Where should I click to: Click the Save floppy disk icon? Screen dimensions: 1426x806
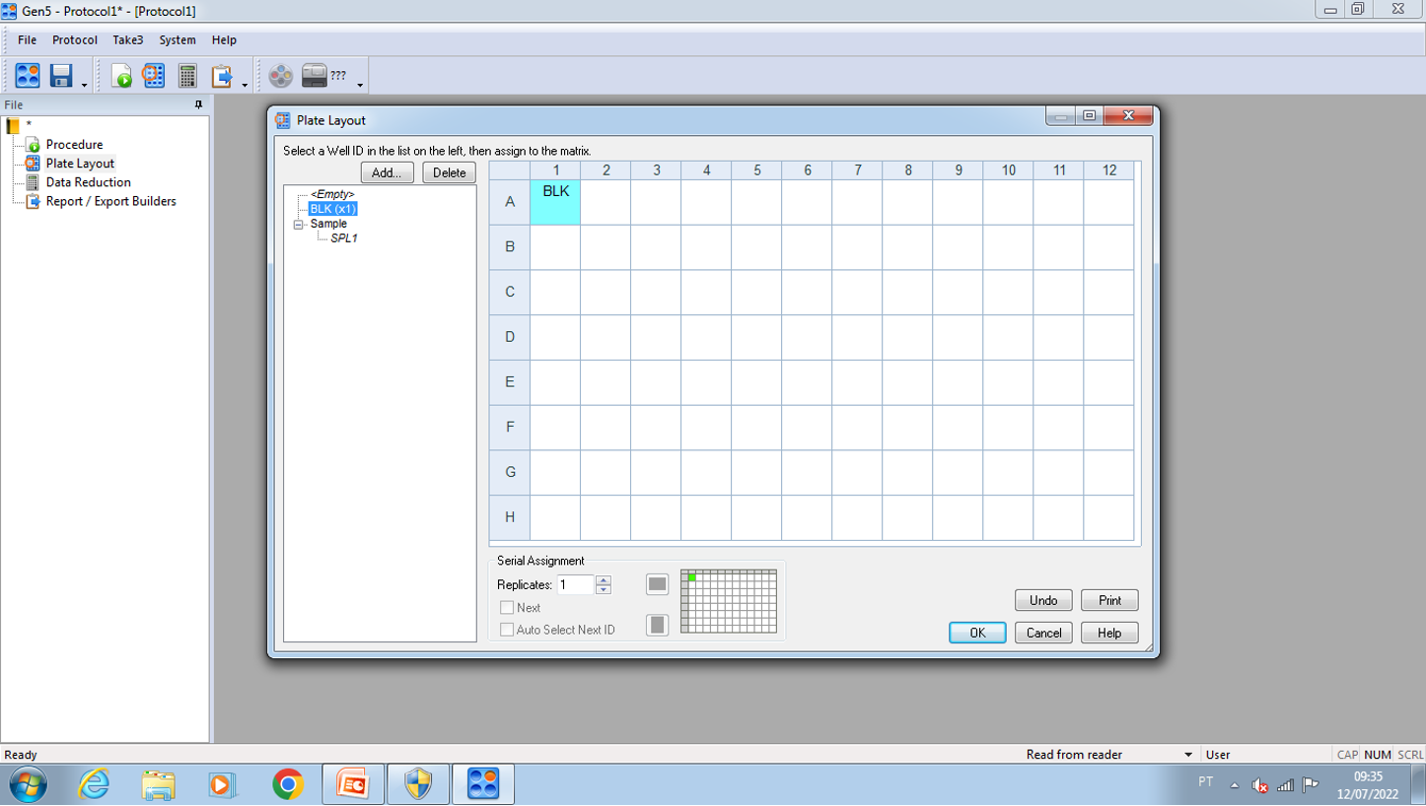tap(61, 75)
